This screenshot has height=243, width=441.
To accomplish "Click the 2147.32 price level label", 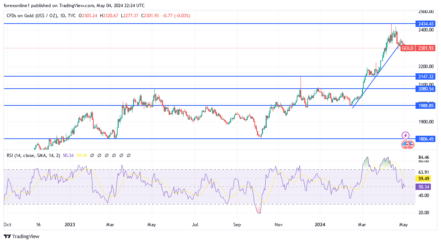I will tap(426, 76).
